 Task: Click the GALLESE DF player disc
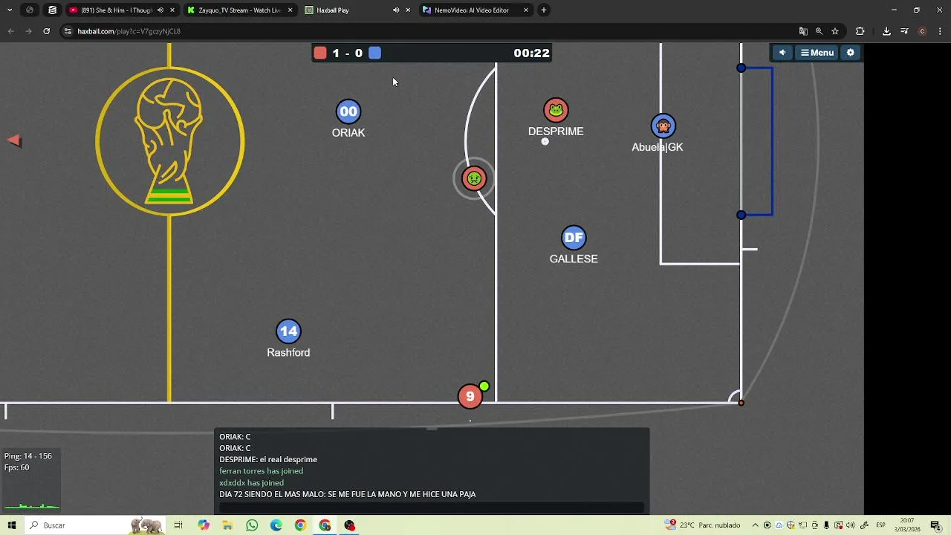(574, 238)
